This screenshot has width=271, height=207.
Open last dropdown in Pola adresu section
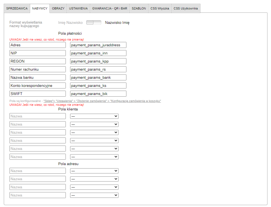pos(94,195)
